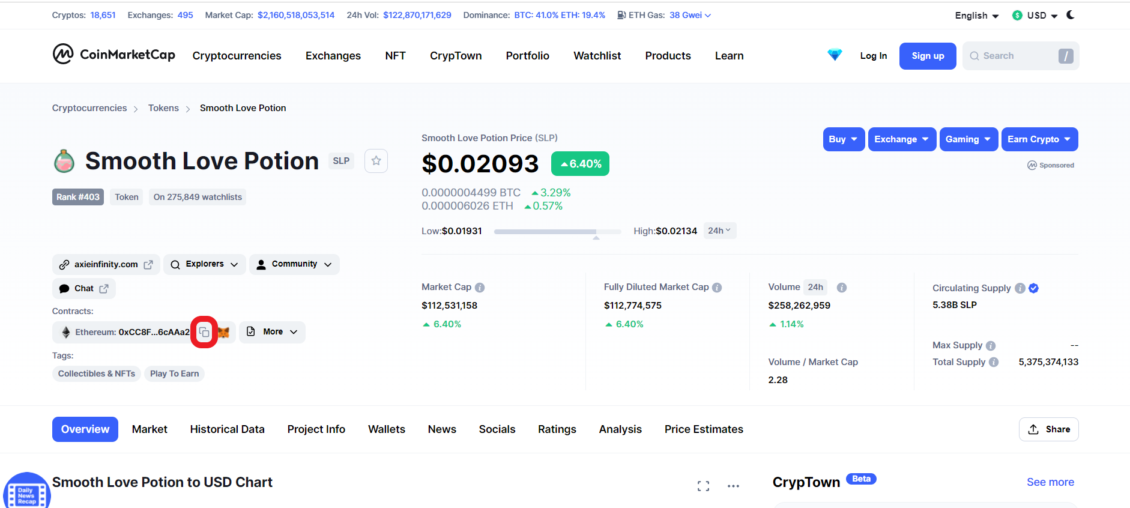Open the diamond rewards icon
Screen dimensions: 1130x508
coord(835,55)
